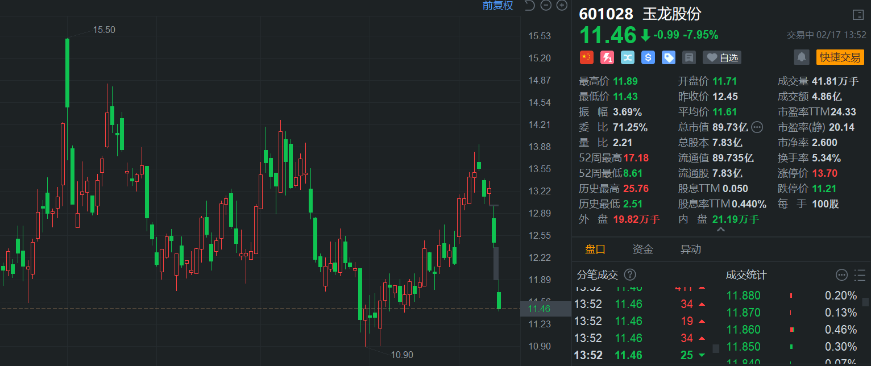Click help icon next to 分笔成交
The height and width of the screenshot is (366, 871).
tap(630, 275)
